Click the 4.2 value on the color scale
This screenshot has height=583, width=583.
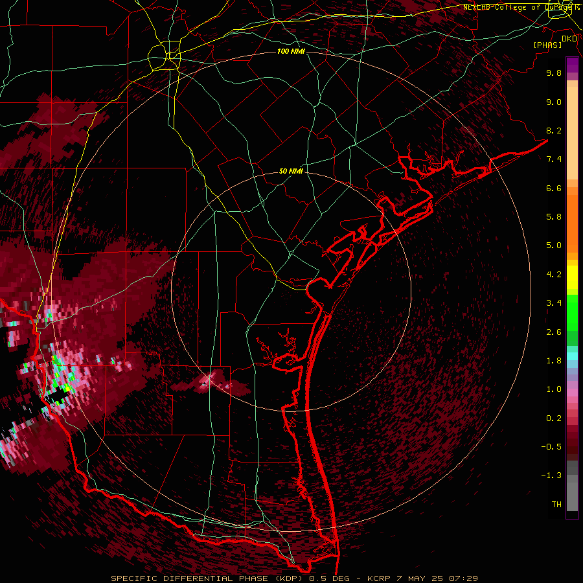click(x=554, y=275)
